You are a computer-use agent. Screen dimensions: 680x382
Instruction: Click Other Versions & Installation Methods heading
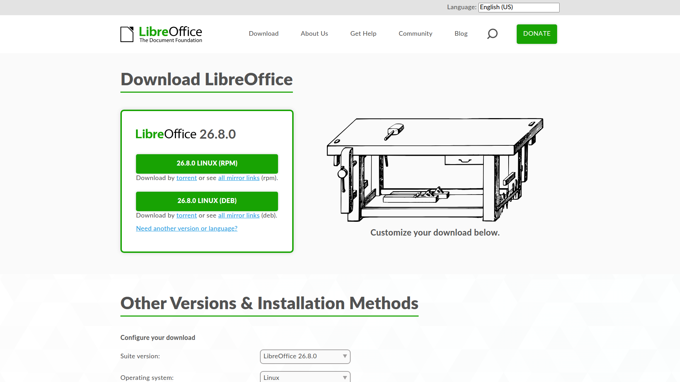(269, 303)
